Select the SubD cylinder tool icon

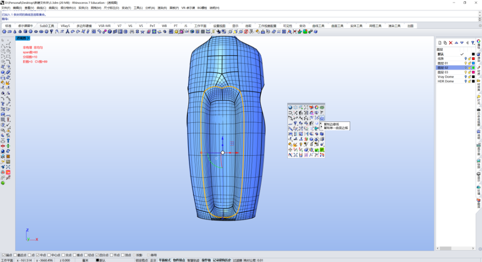(x=26, y=31)
